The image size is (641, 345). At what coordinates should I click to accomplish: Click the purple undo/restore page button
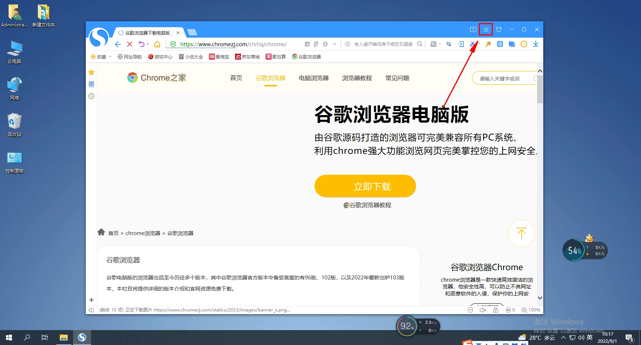141,44
